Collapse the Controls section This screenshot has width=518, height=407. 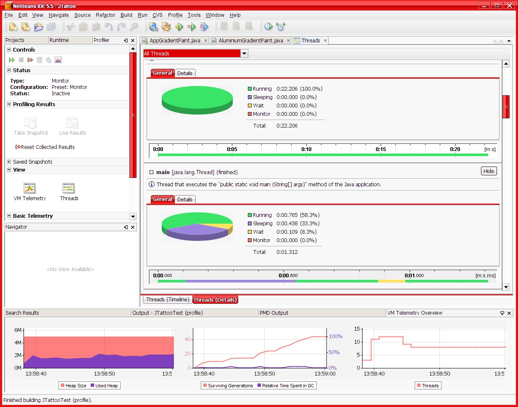[x=9, y=50]
